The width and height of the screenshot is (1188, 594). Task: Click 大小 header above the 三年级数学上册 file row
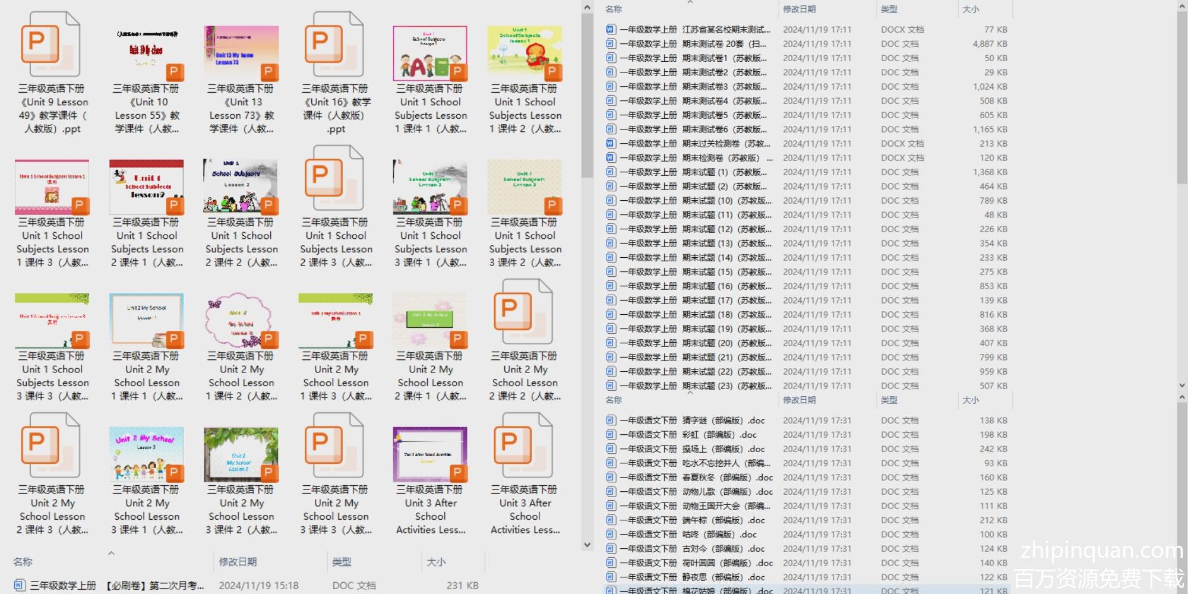point(436,562)
